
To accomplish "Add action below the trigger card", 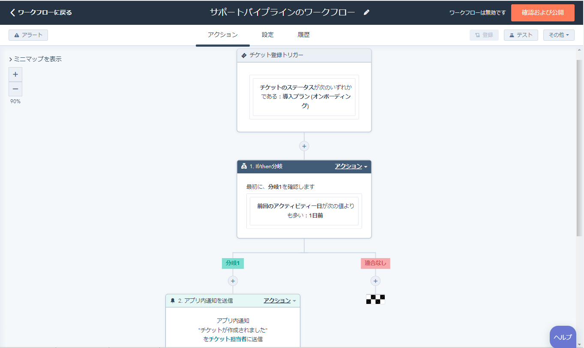I will tap(304, 146).
